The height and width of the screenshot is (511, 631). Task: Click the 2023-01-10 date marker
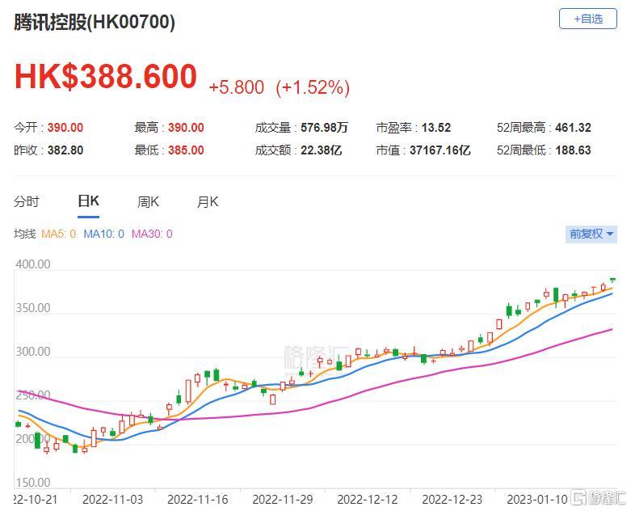[536, 500]
